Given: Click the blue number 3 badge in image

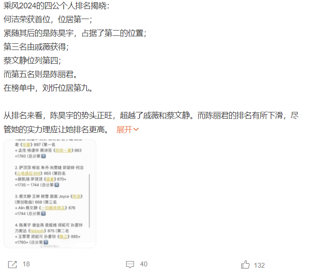Looking at the screenshot, I should pos(43,214).
